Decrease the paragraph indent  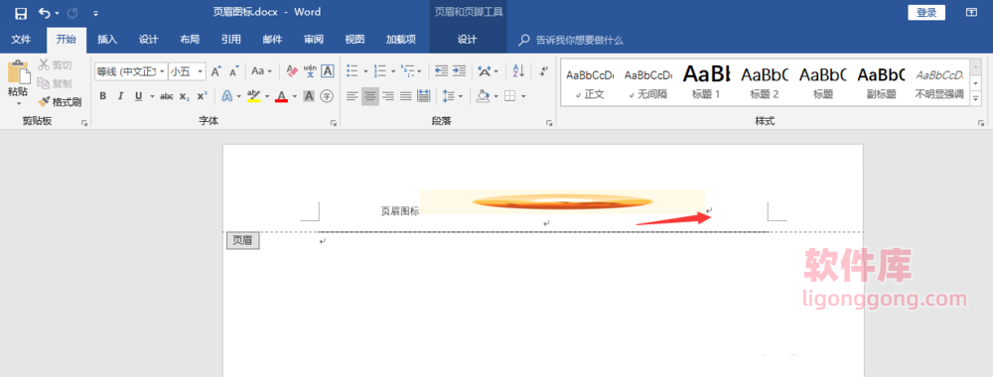[442, 71]
